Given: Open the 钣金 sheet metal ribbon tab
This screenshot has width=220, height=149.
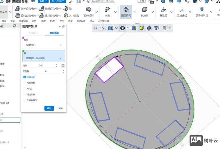Looking at the screenshot, I should pos(13,21).
